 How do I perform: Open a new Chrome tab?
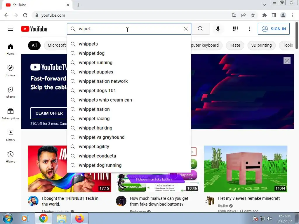pyautogui.click(x=79, y=5)
